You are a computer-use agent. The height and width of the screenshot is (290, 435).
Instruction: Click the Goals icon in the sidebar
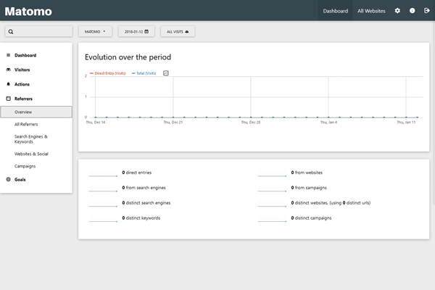pos(8,179)
